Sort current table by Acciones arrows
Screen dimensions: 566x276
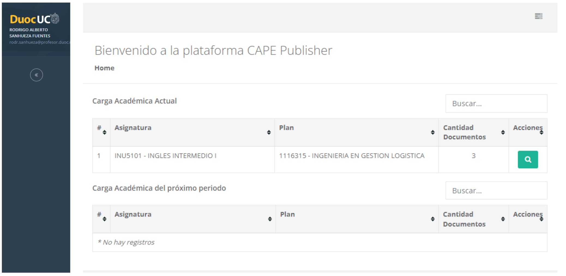click(x=541, y=132)
